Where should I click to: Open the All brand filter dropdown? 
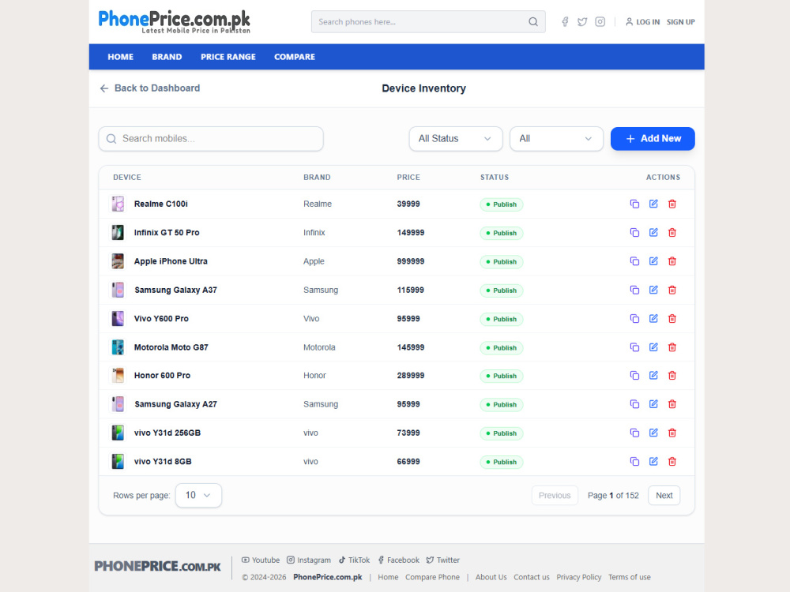coord(556,138)
